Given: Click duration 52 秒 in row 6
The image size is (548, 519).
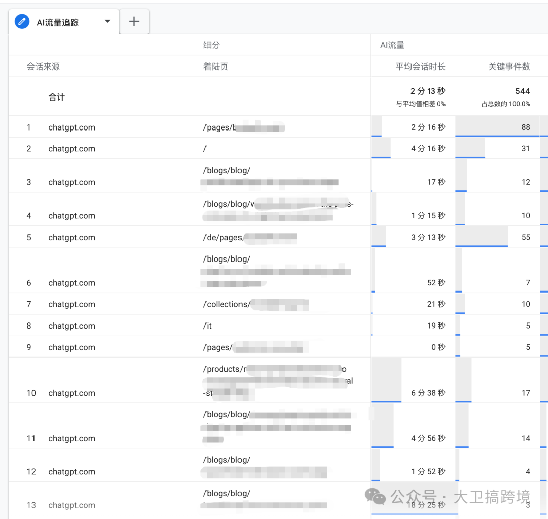Looking at the screenshot, I should (x=436, y=283).
